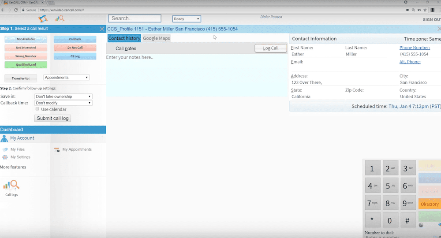Select the XenCALL CRM browser tab
The height and width of the screenshot is (238, 441).
click(x=24, y=3)
